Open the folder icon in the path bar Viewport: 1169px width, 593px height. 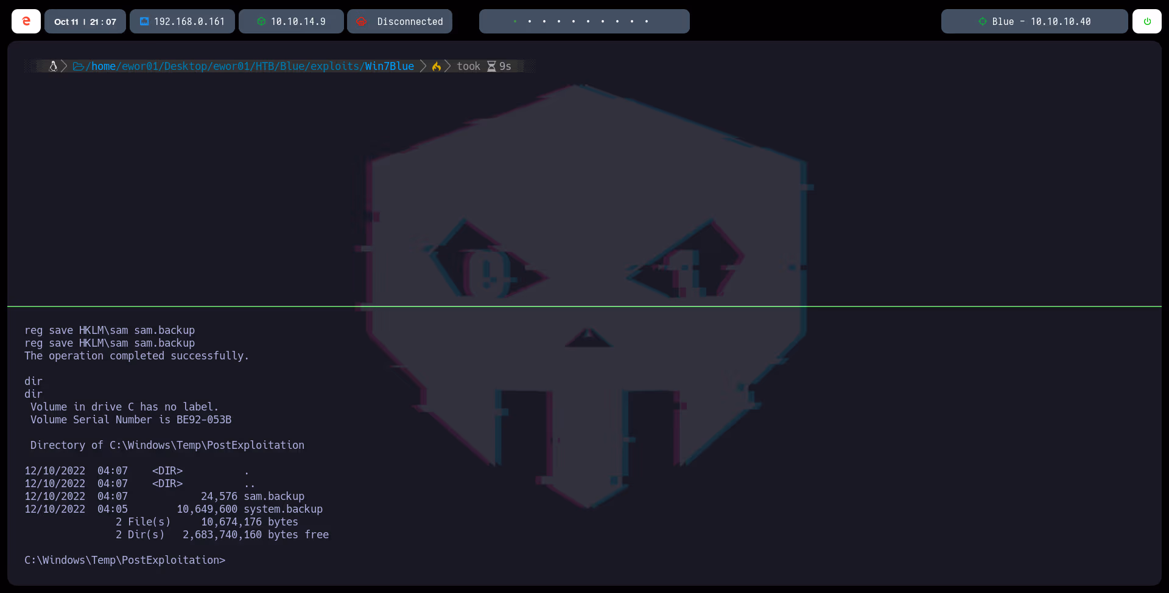(78, 66)
